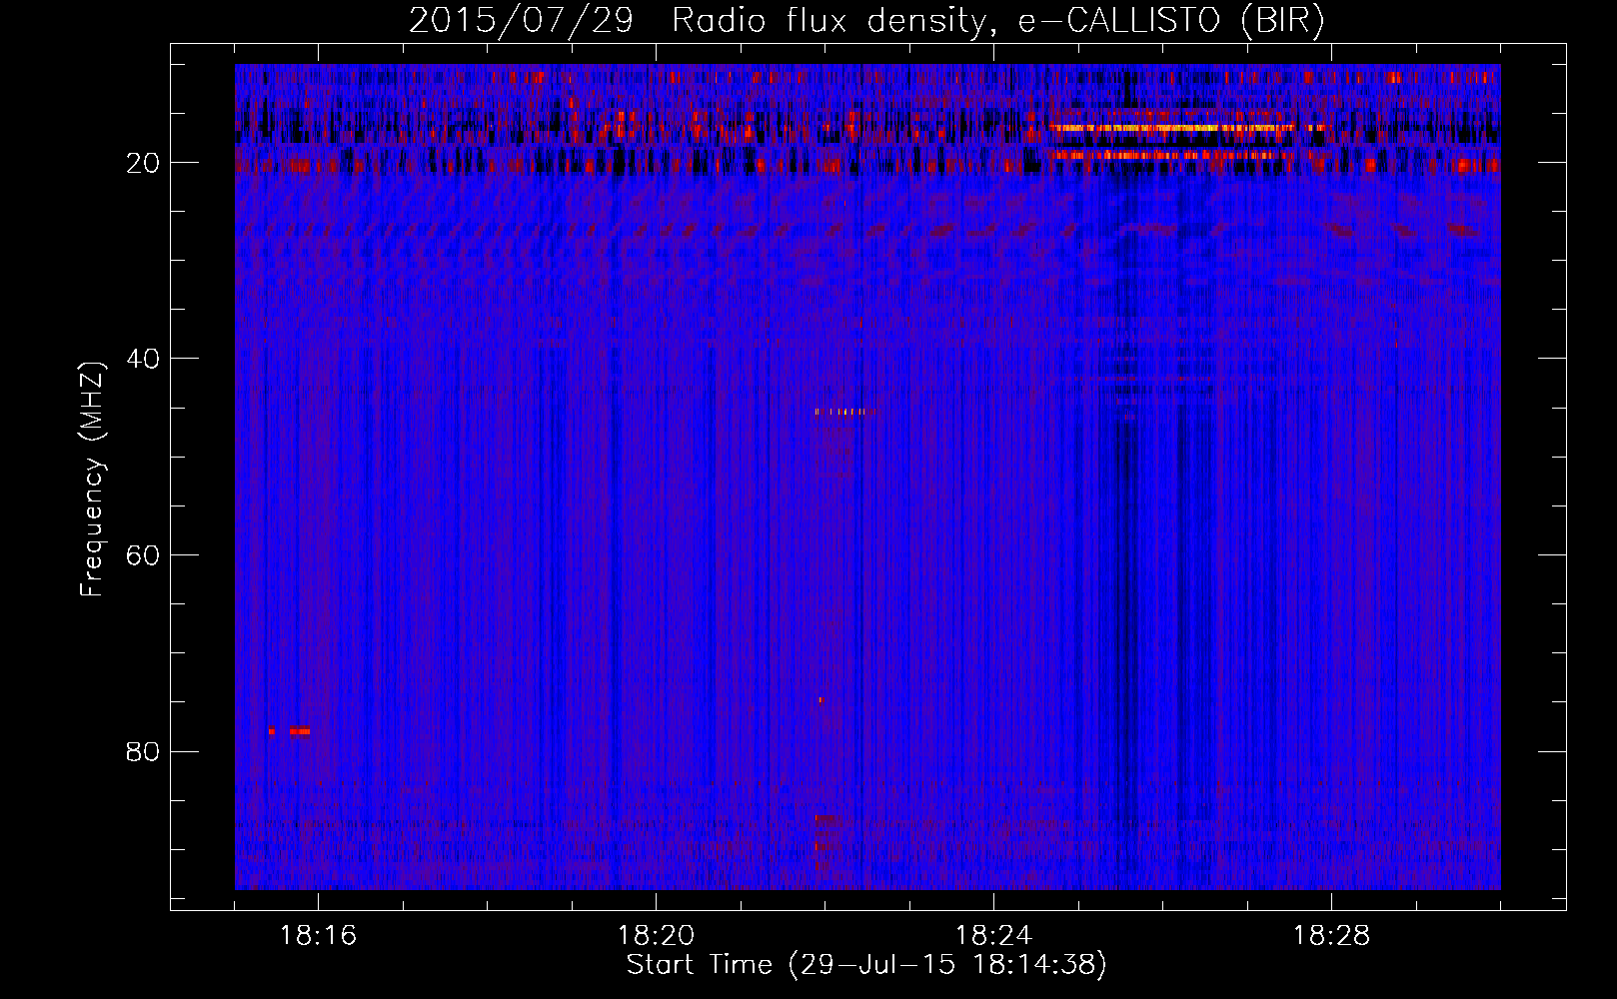Click the 20 MHz frequency tick label

pyautogui.click(x=143, y=163)
